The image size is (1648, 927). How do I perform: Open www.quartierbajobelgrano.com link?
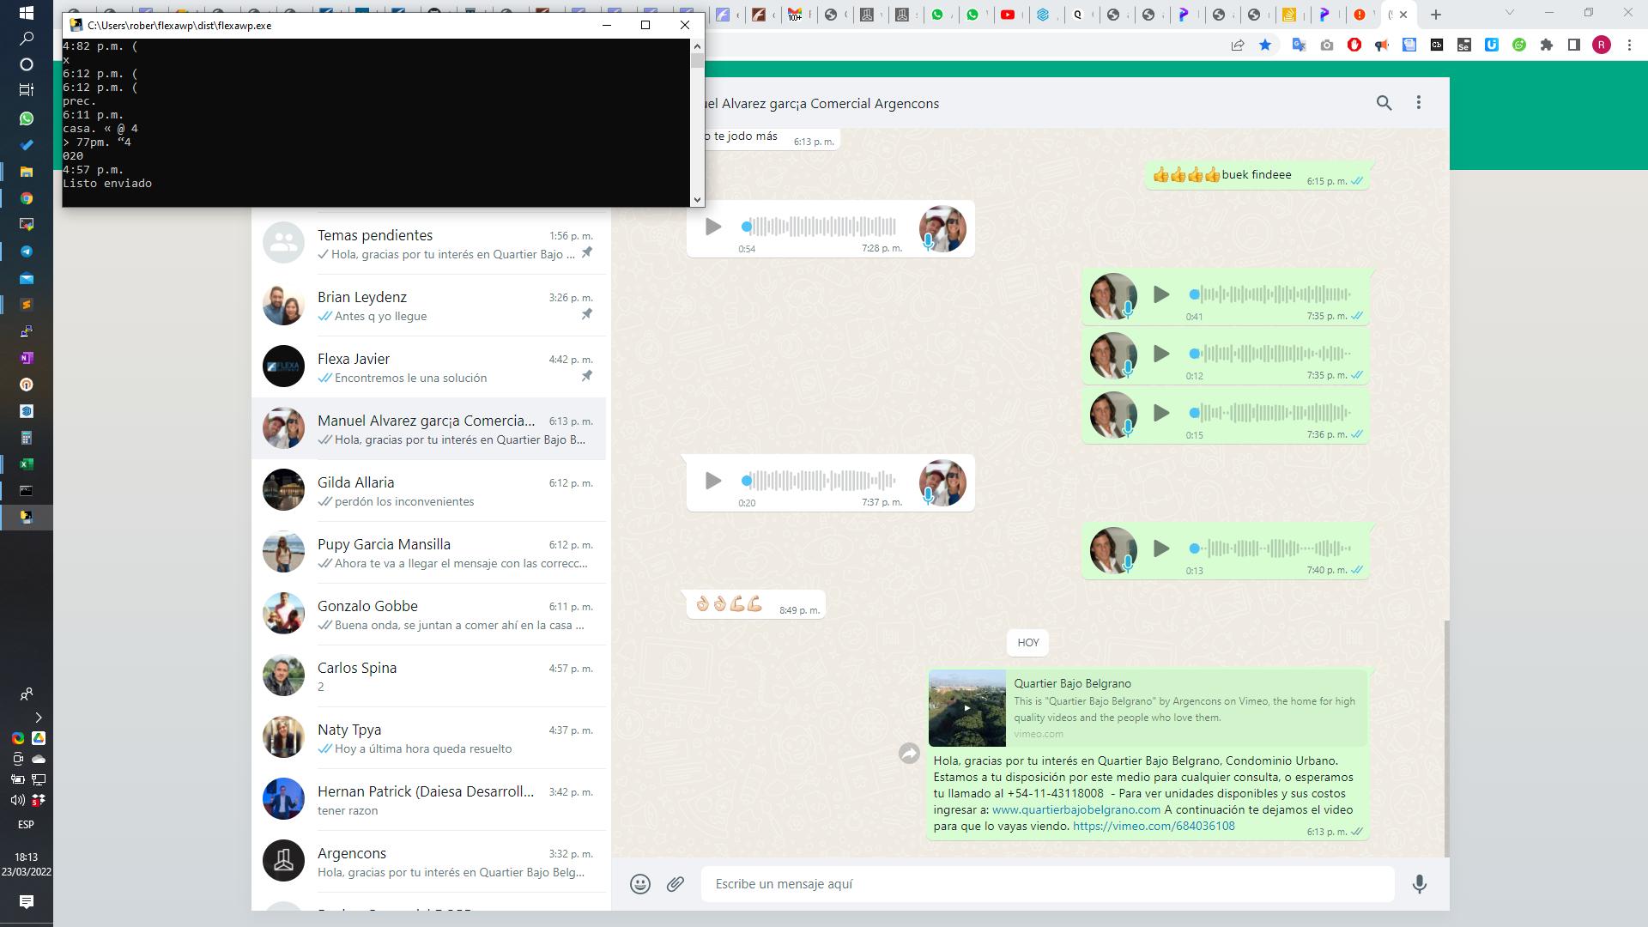coord(1076,809)
